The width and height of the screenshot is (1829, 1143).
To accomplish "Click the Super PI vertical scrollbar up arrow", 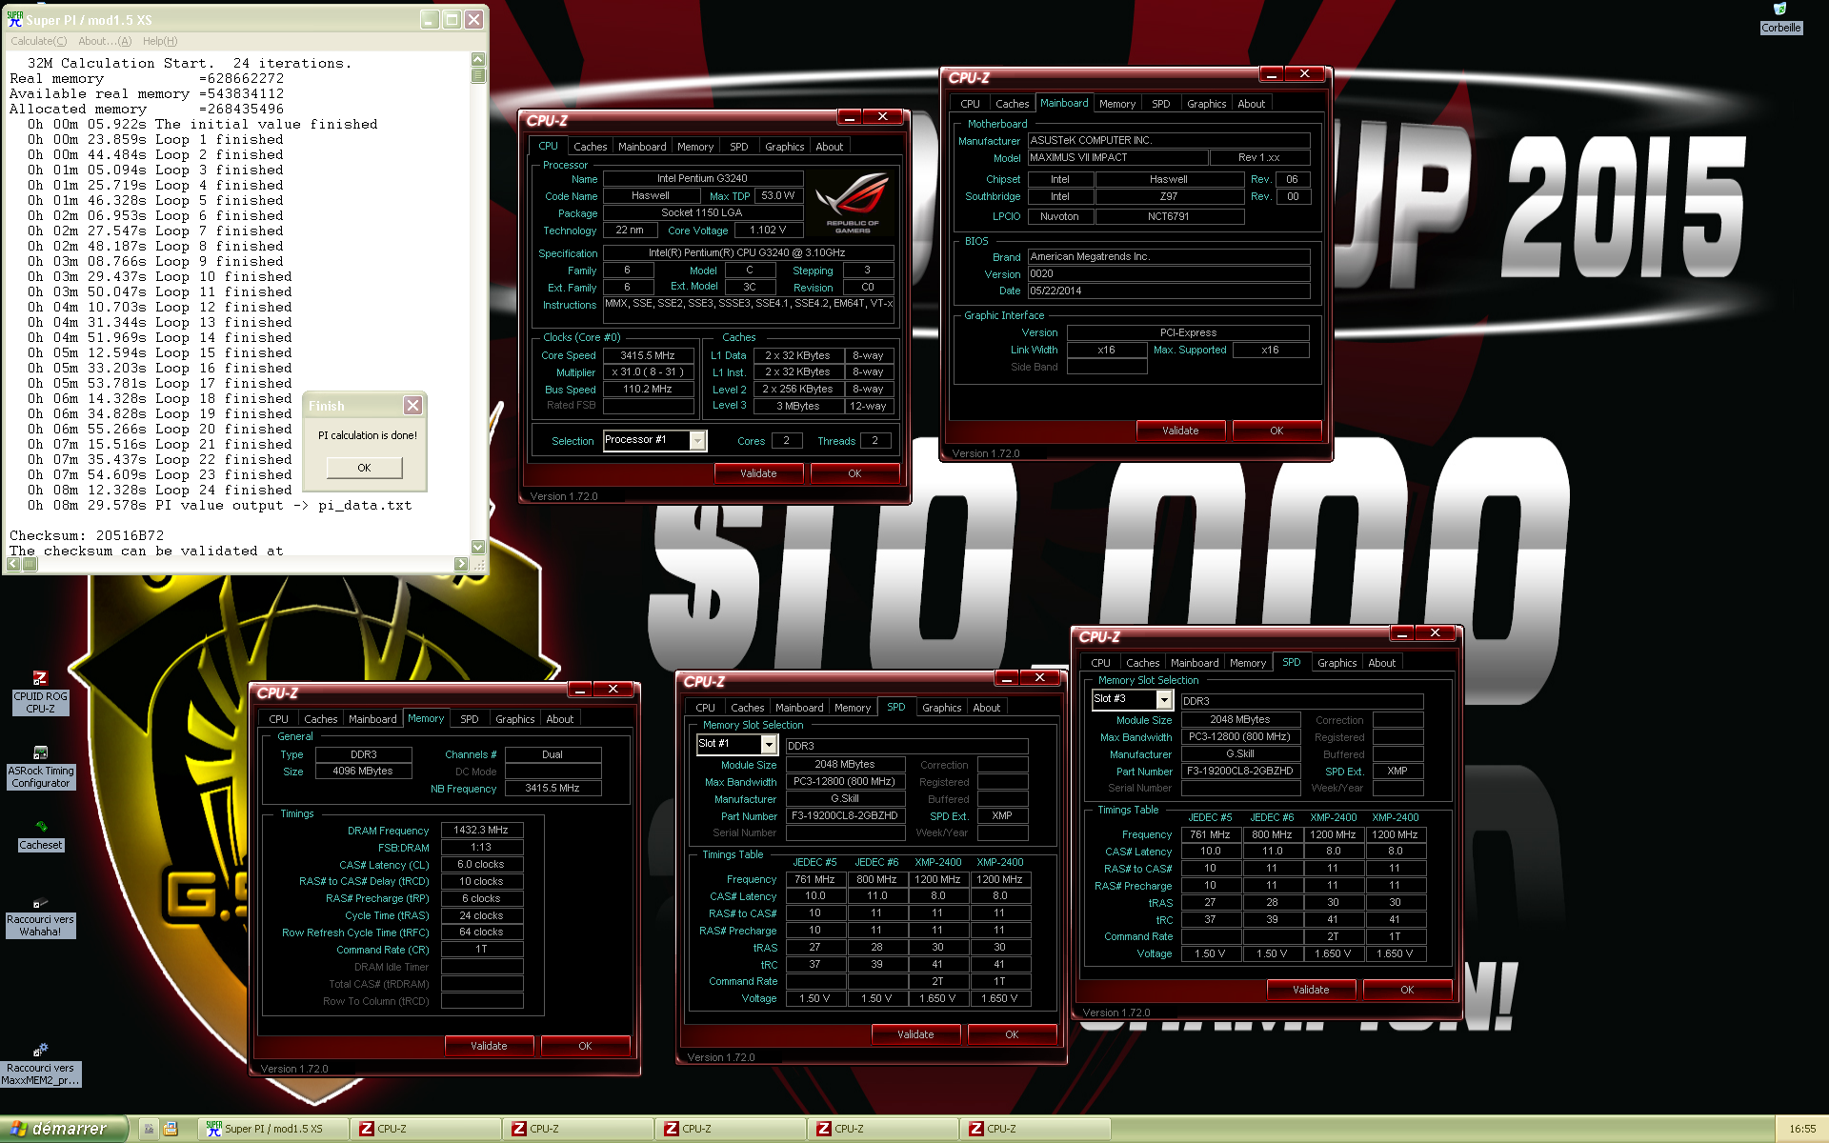I will pyautogui.click(x=478, y=60).
